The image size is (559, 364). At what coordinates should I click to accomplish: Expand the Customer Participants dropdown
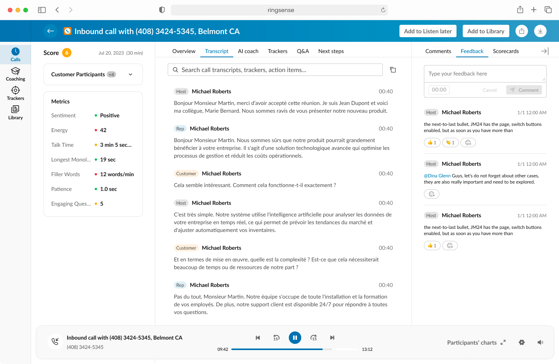pyautogui.click(x=130, y=74)
